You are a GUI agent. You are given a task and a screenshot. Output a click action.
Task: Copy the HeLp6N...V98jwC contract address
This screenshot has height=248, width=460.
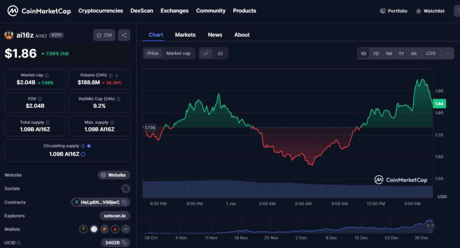point(124,202)
